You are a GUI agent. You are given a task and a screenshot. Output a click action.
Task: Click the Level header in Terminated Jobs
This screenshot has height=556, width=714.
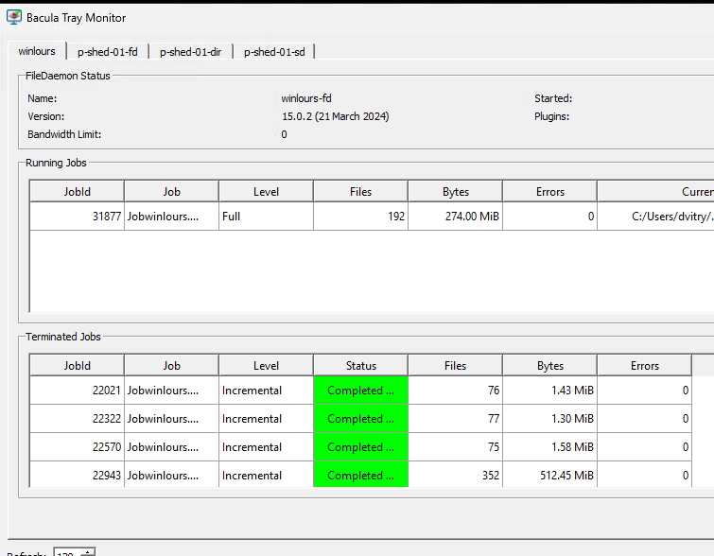coord(266,366)
